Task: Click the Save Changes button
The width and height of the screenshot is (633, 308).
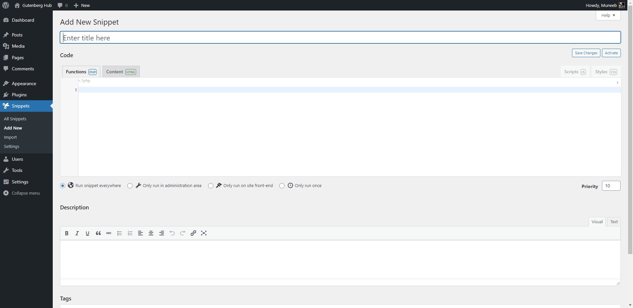Action: coord(586,53)
